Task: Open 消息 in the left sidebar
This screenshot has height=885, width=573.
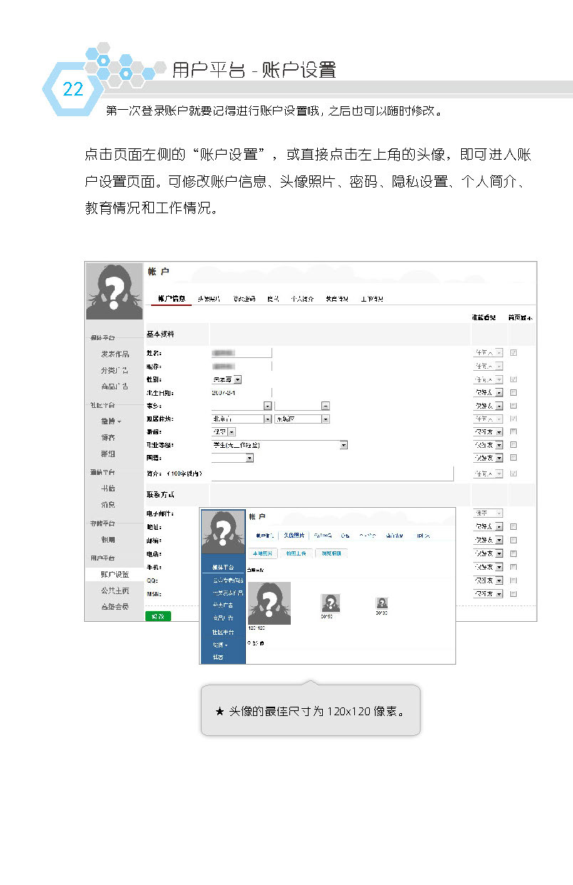Action: pos(108,505)
